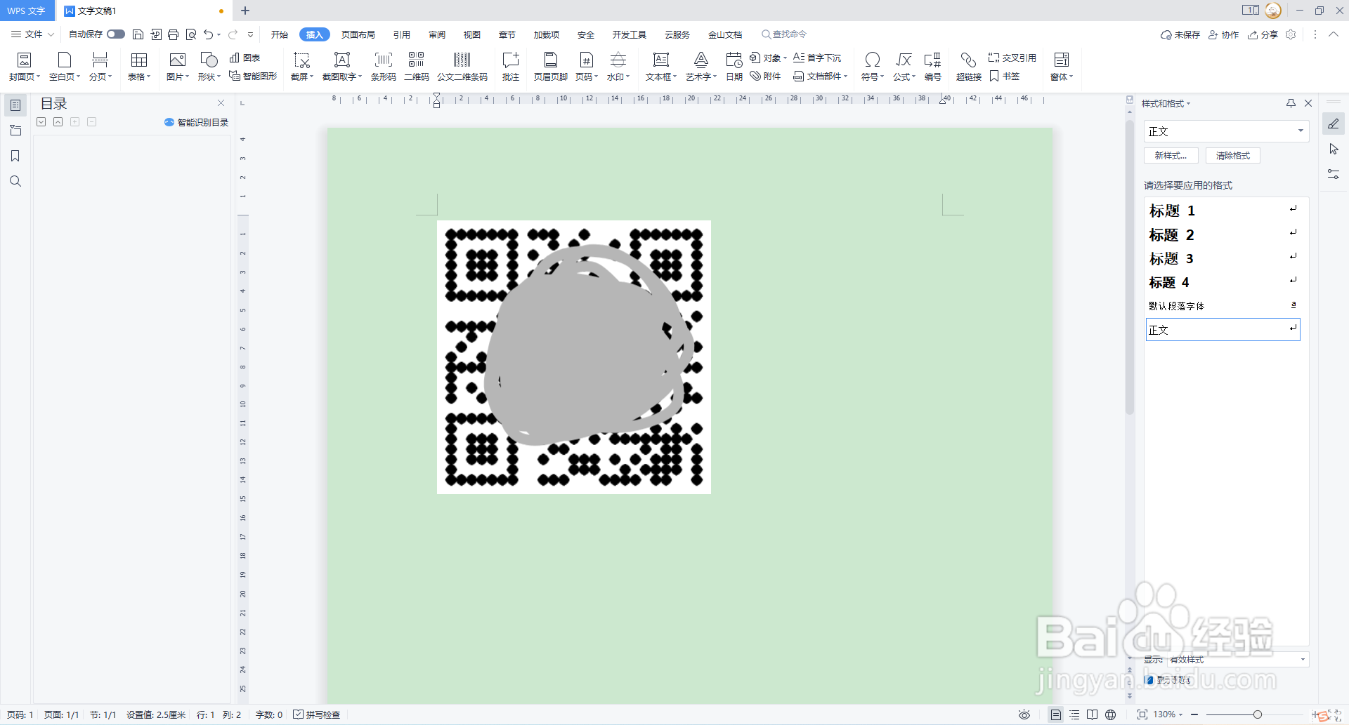Click the zoom slider handle
The width and height of the screenshot is (1349, 725).
click(x=1258, y=714)
